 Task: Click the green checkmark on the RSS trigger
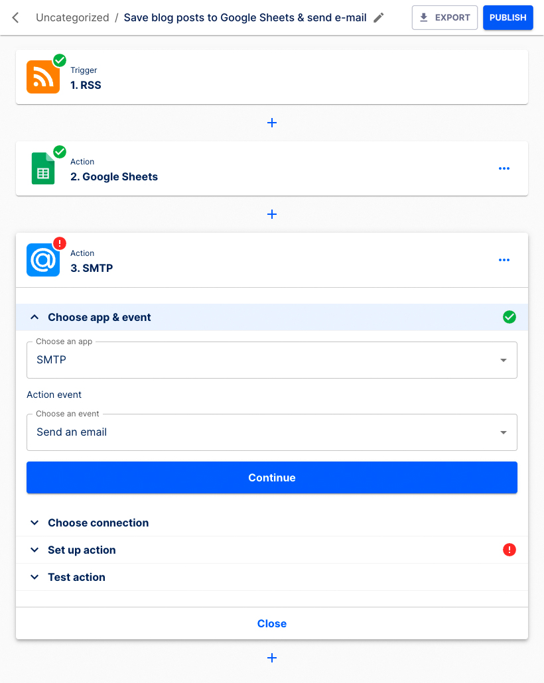pyautogui.click(x=59, y=60)
